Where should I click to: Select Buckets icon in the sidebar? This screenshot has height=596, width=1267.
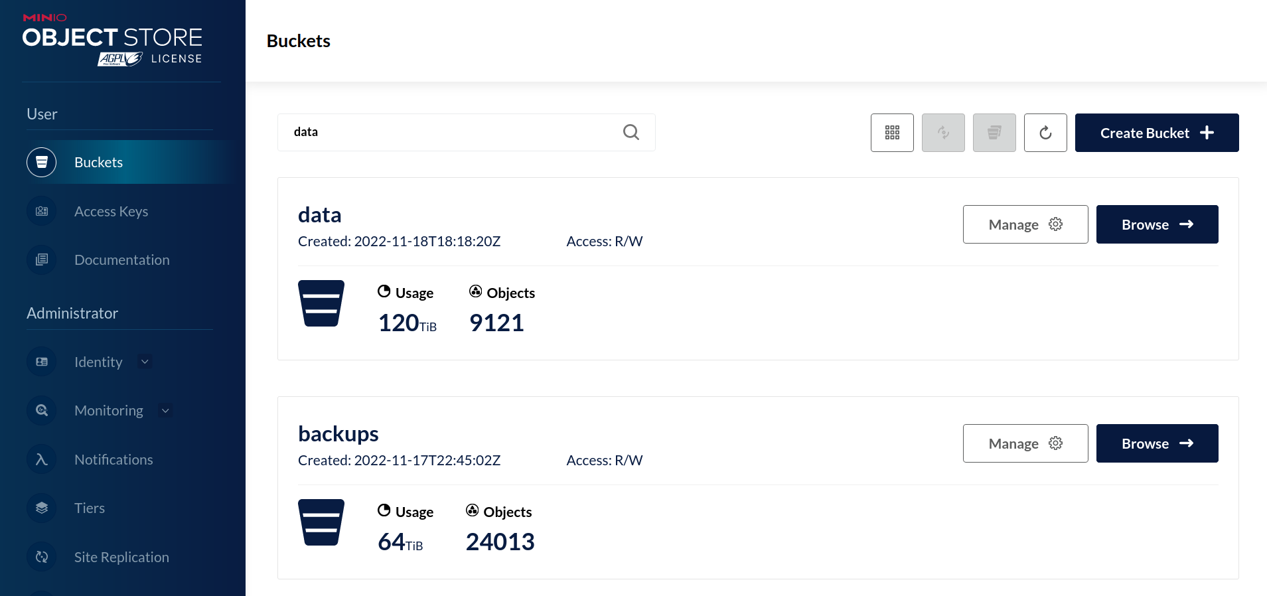click(42, 163)
